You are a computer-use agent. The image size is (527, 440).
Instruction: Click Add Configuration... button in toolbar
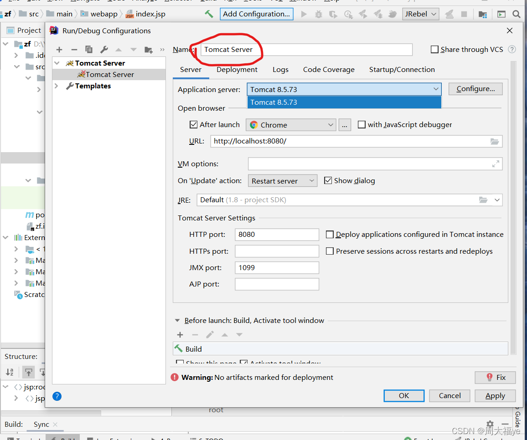coord(257,14)
